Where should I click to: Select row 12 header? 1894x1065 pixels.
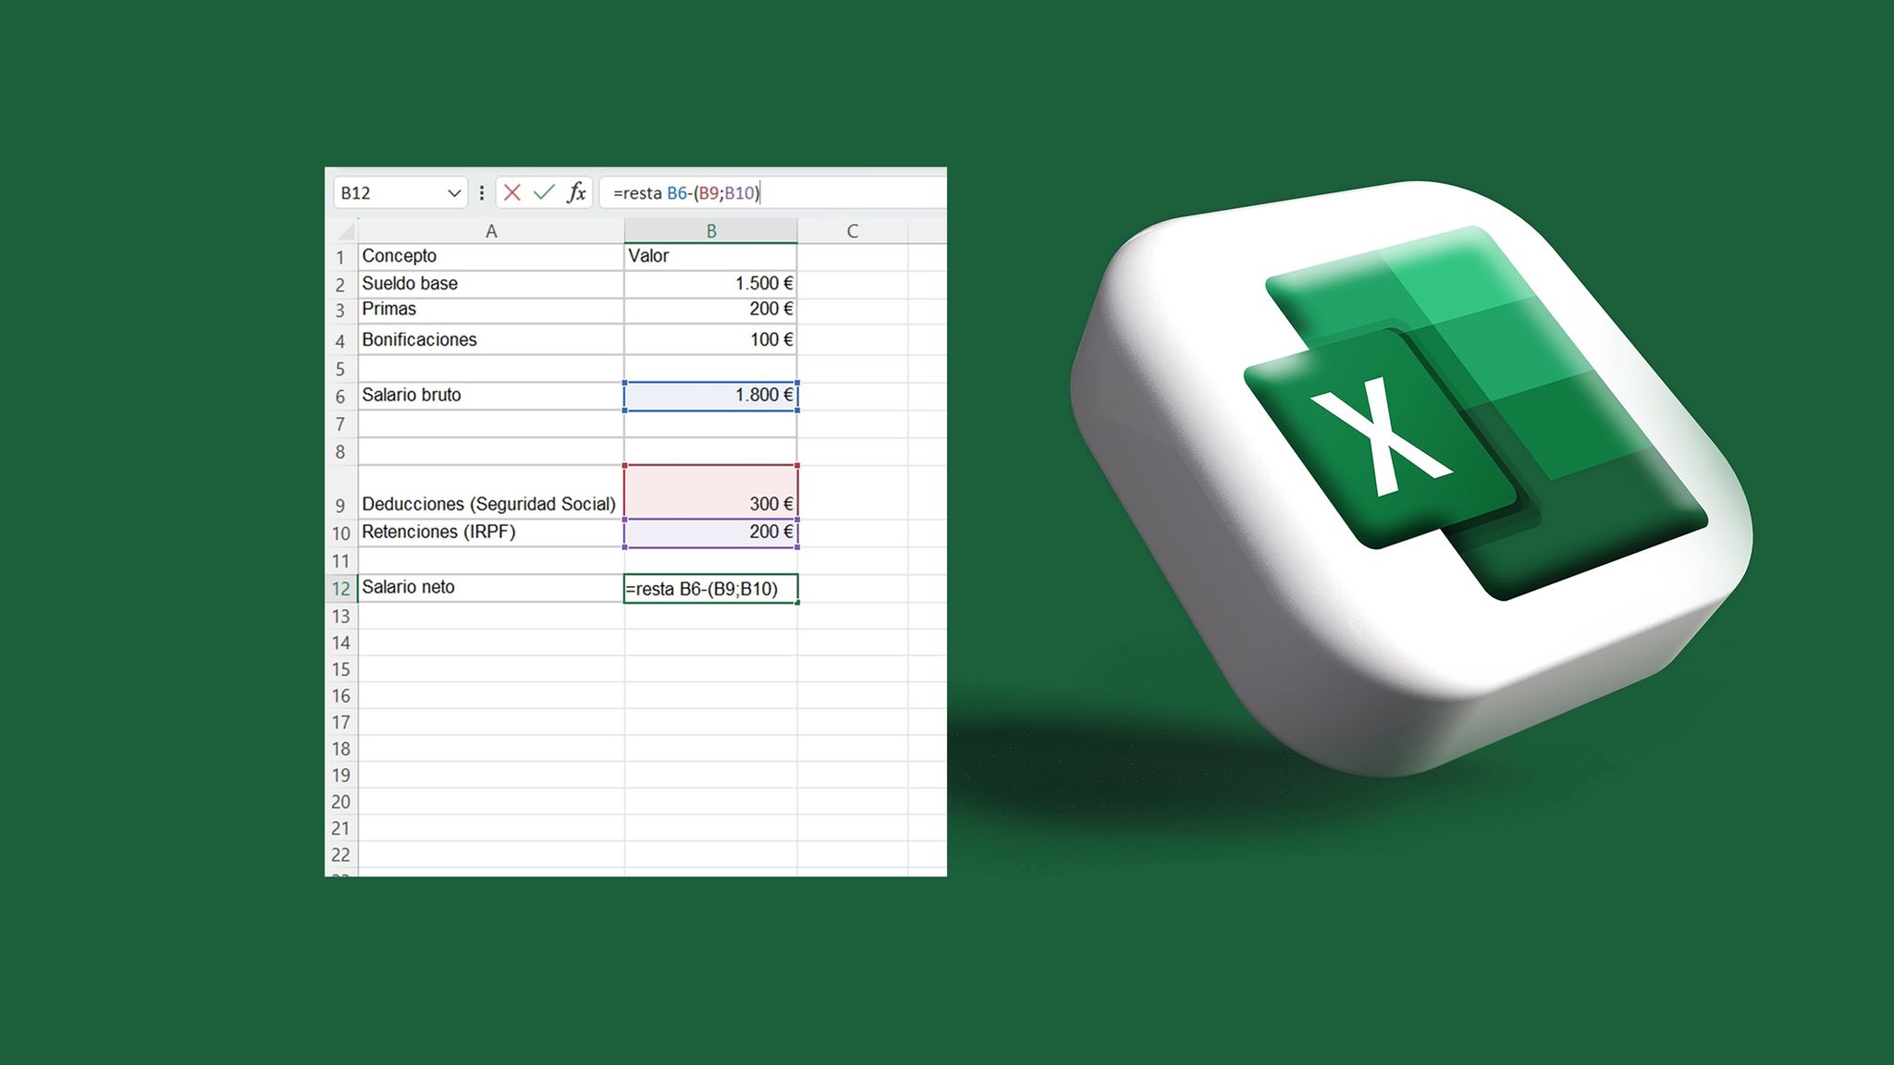coord(341,589)
